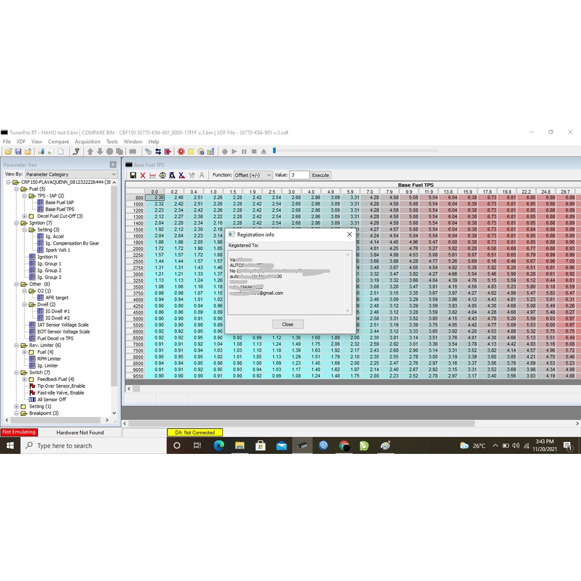Click the blue playback position slider handle

click(274, 151)
